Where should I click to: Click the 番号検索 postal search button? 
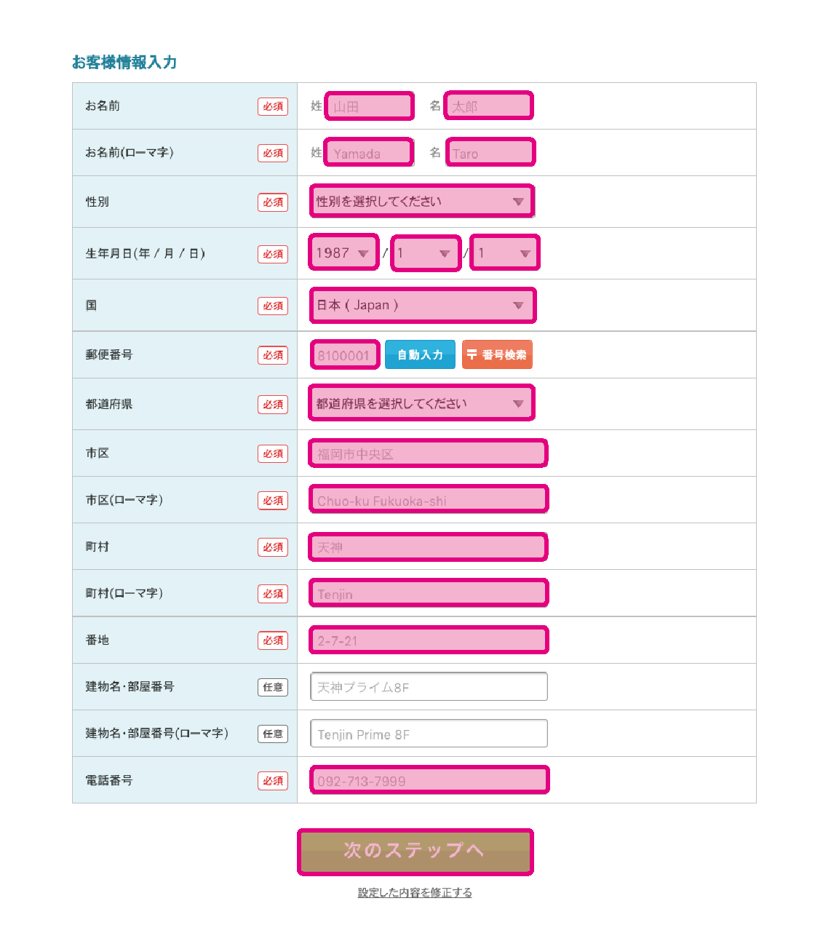point(497,354)
